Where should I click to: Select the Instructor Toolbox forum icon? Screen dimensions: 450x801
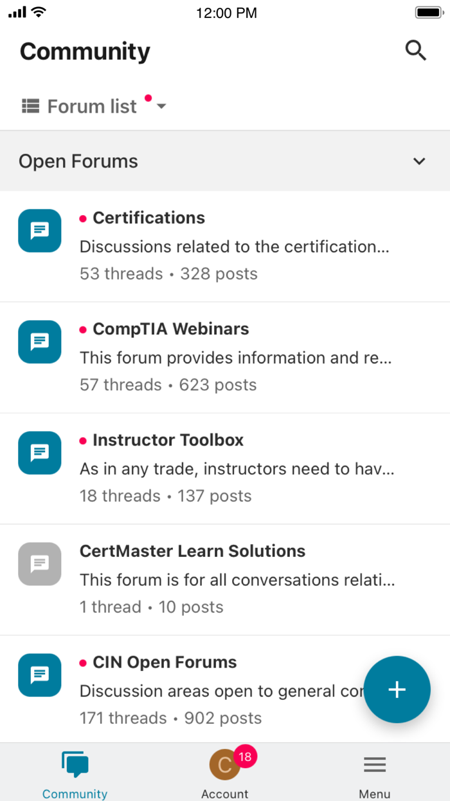pyautogui.click(x=39, y=453)
